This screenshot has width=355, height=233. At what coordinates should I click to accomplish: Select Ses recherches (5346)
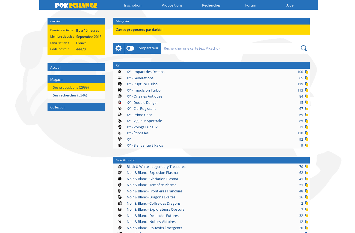76,95
